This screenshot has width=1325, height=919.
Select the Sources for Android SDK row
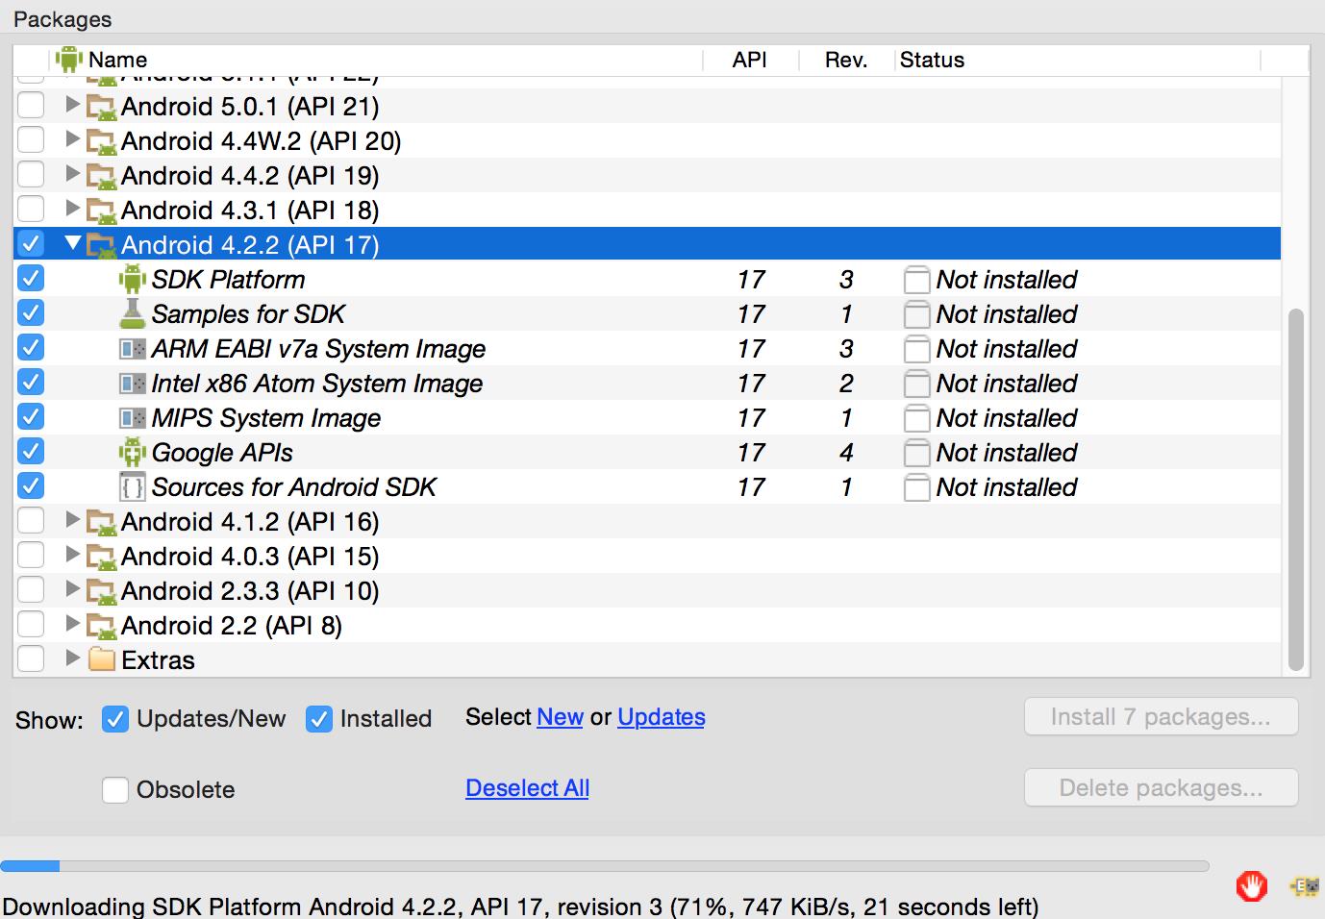coord(647,486)
